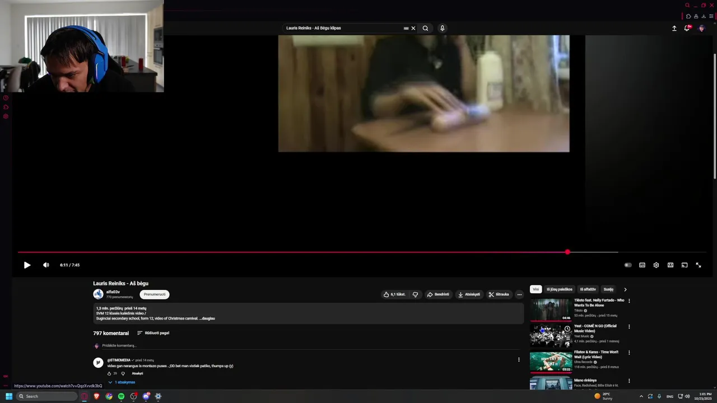Screen dimensions: 717x403
Task: Toggle the autoplay switch in player
Action: pos(628,265)
